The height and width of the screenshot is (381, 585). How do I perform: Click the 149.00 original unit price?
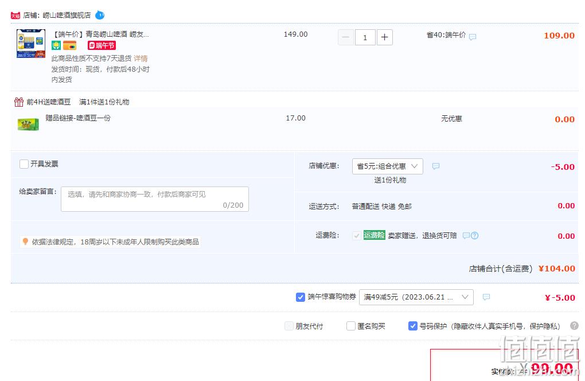click(x=295, y=34)
